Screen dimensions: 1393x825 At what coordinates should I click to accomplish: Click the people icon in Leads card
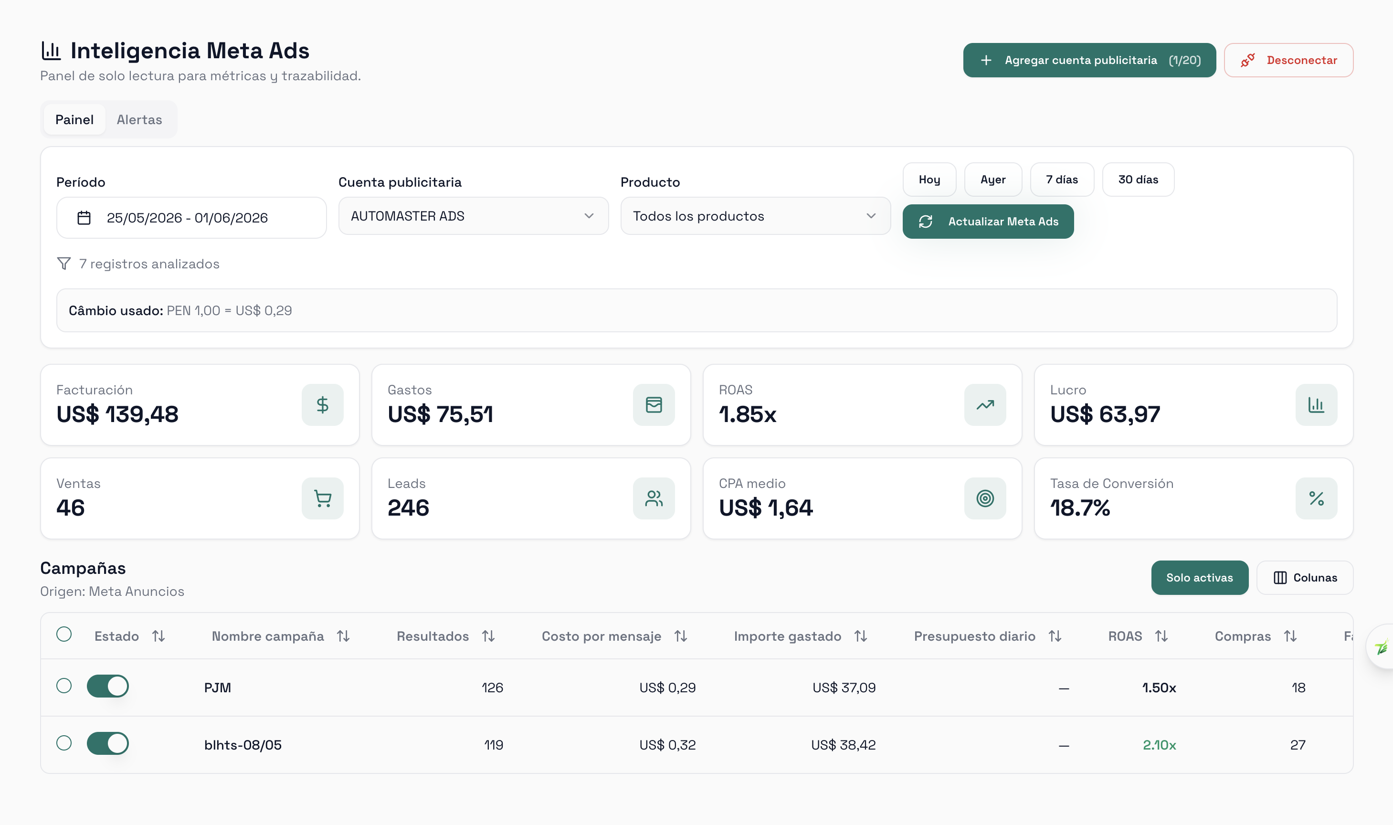point(654,498)
